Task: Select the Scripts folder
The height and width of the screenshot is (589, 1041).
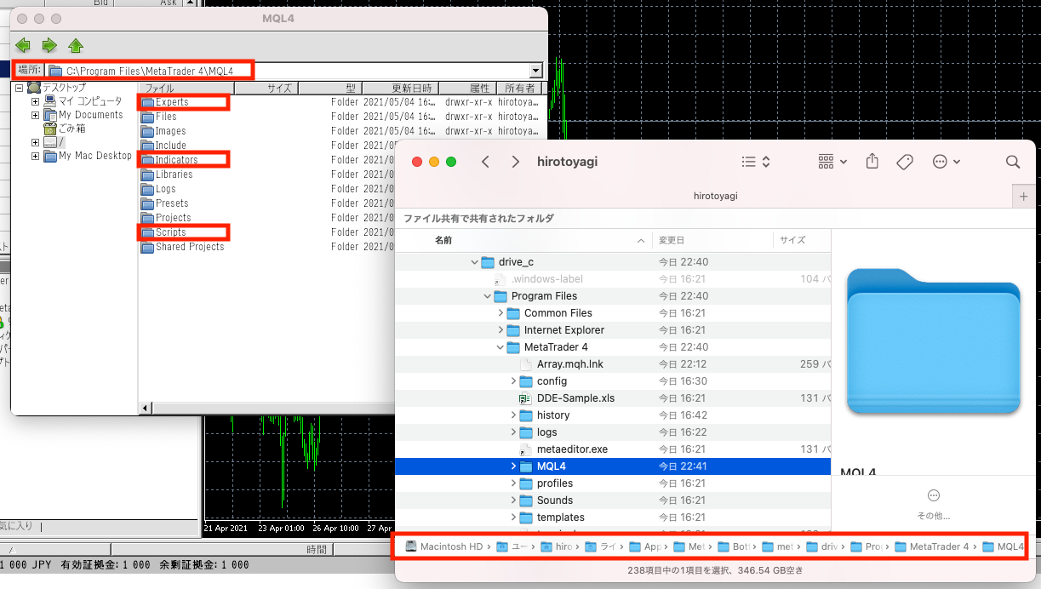Action: coord(170,232)
